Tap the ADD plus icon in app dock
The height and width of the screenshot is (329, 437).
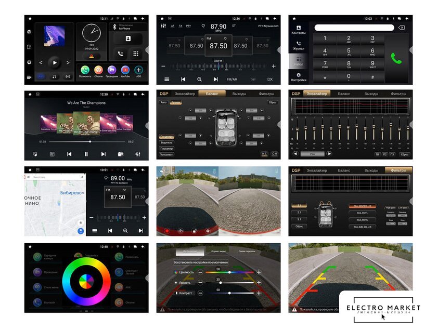pyautogui.click(x=139, y=70)
